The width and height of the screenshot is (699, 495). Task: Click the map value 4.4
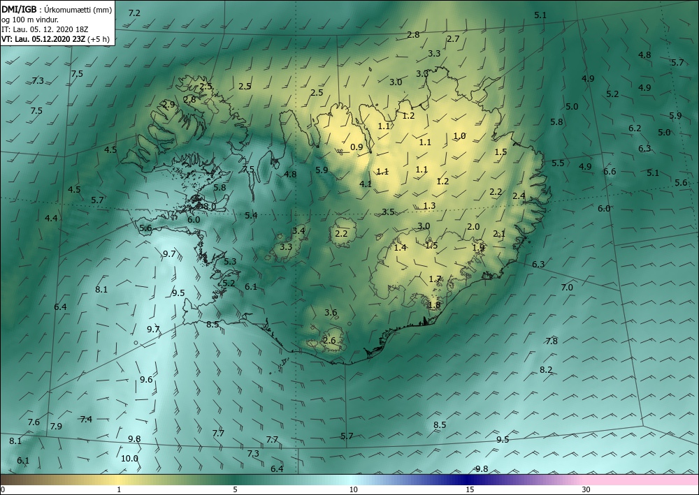(51, 218)
